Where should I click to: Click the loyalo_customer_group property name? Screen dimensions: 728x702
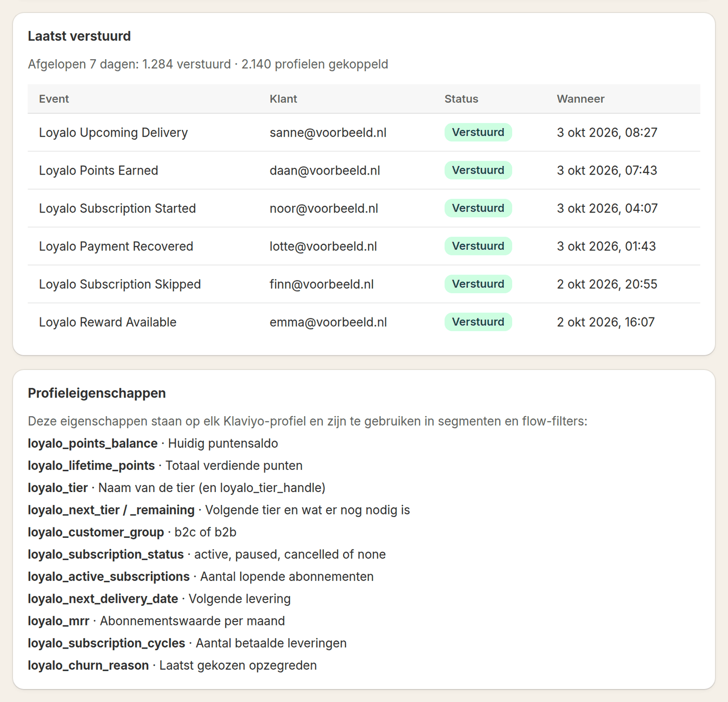tap(96, 532)
